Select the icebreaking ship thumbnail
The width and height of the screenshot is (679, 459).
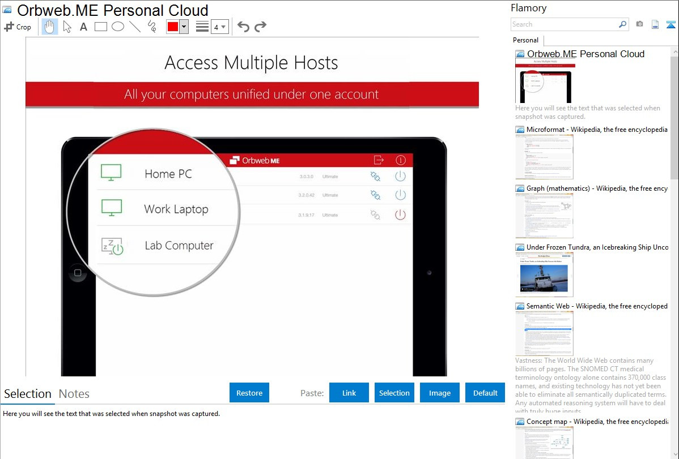click(x=544, y=274)
